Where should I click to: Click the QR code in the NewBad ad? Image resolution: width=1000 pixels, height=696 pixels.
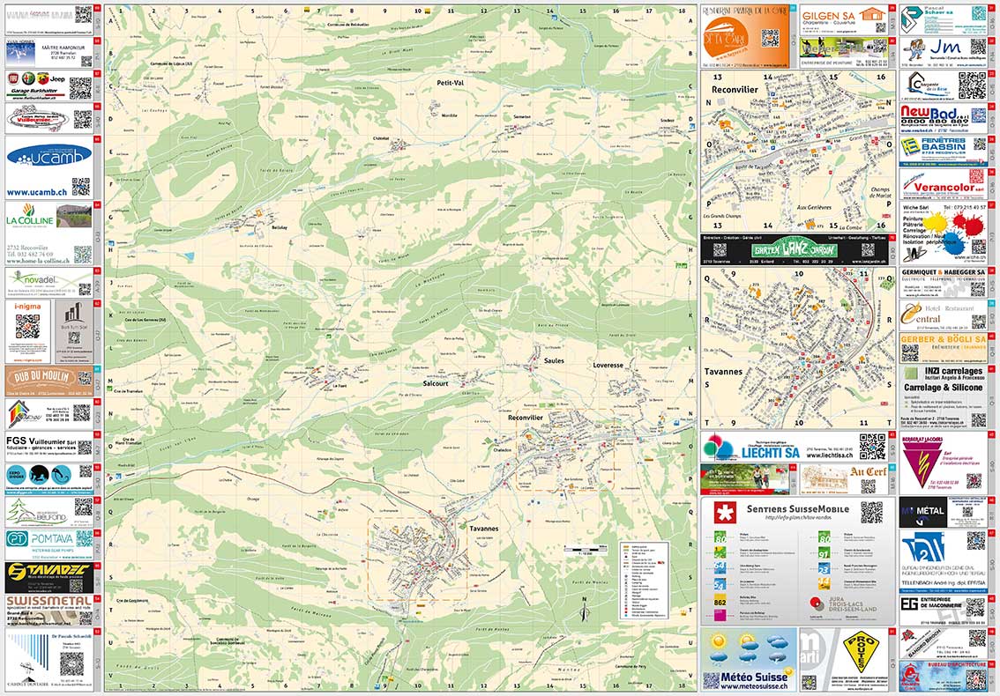(979, 116)
